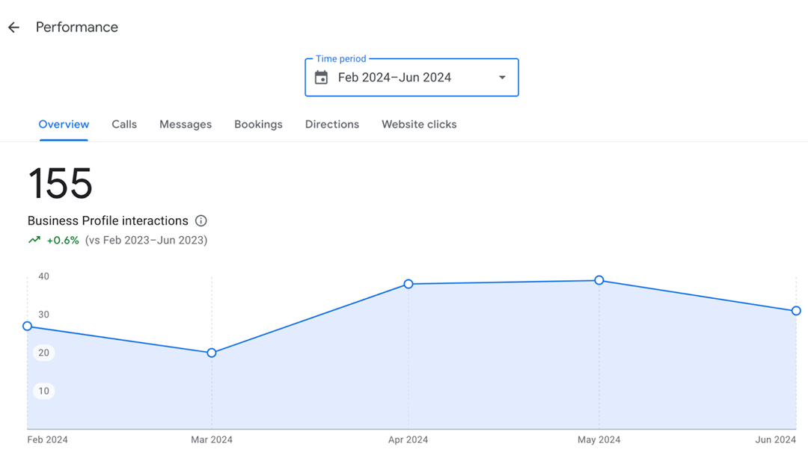808x464 pixels.
Task: Open the Feb 2024–Jun 2024 date range text
Action: (394, 78)
